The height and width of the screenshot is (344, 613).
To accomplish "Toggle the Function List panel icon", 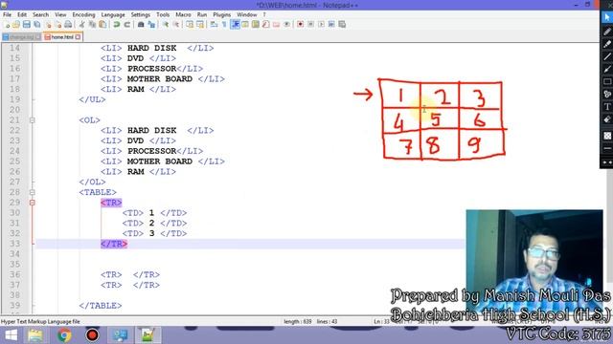I will [266, 24].
